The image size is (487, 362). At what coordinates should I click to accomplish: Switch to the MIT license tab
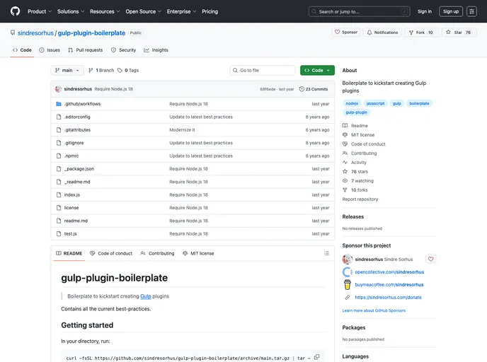click(198, 253)
